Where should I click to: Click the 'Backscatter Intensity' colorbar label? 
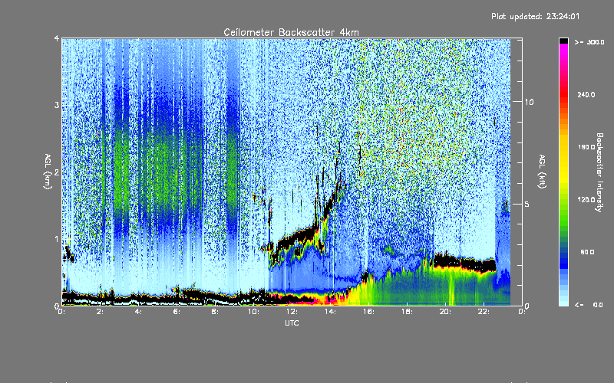coord(599,172)
